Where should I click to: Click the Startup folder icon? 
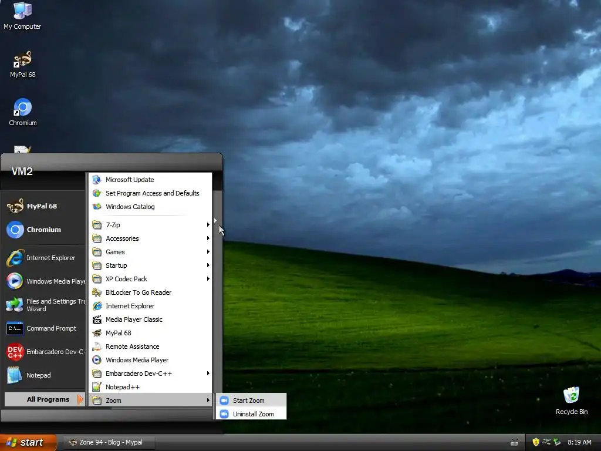[x=97, y=265]
